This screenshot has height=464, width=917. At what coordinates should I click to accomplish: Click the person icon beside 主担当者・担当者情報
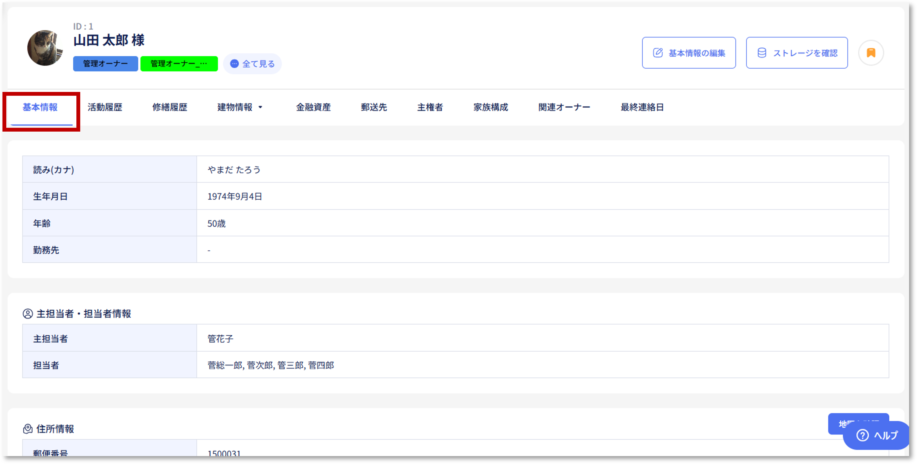tap(28, 314)
